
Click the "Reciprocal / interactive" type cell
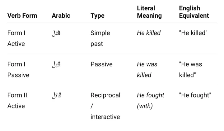pyautogui.click(x=105, y=106)
